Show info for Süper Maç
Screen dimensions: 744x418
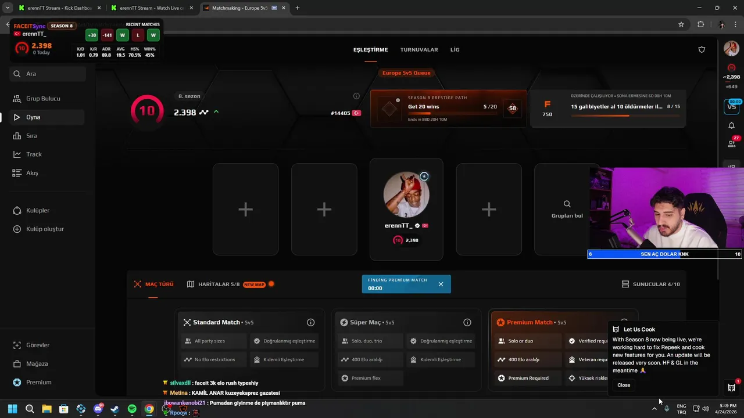coord(467,322)
